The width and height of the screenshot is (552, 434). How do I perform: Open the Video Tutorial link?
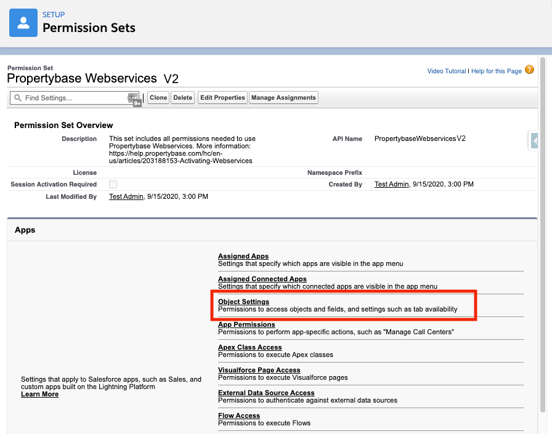click(x=446, y=71)
